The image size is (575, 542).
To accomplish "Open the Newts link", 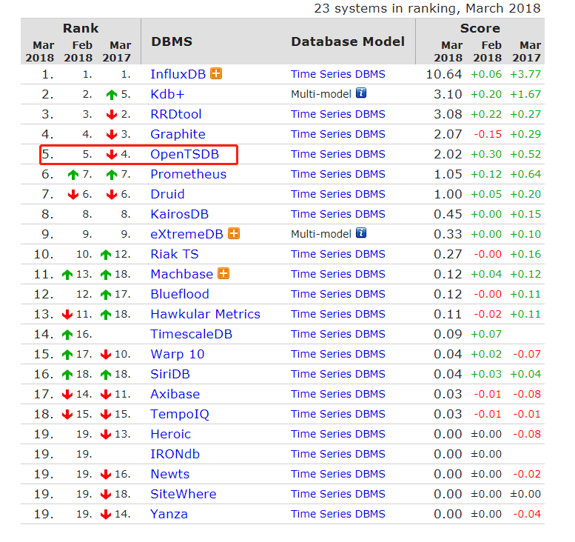I will click(x=170, y=474).
